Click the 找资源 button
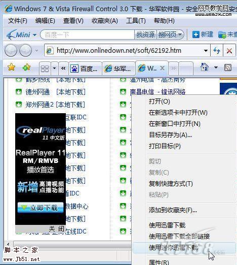Viewport: 237px width, 265px height. [x=145, y=35]
